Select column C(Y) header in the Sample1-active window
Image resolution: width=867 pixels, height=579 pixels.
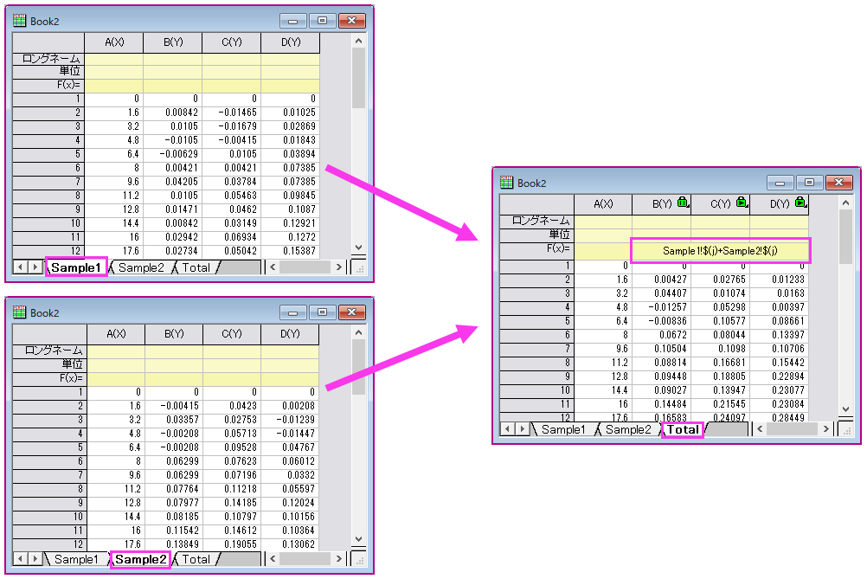click(x=231, y=42)
